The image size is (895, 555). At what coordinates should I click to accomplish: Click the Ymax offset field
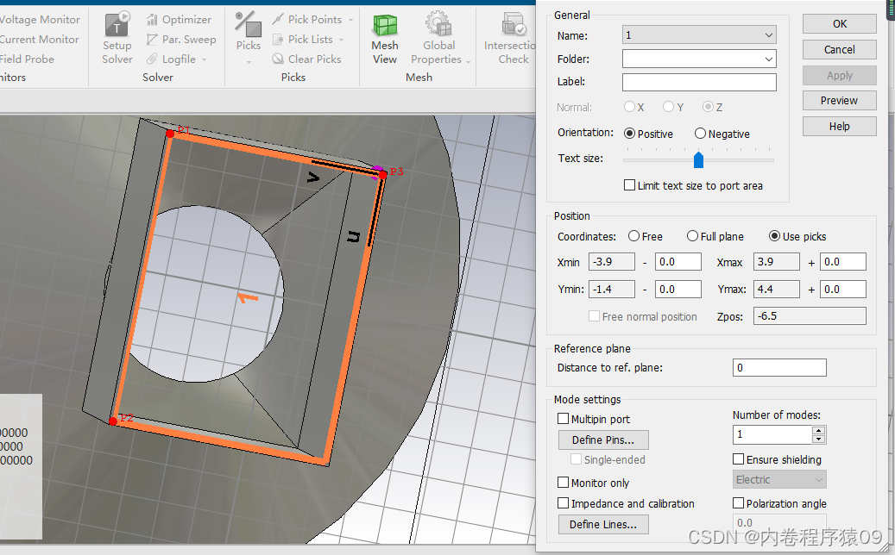tap(843, 289)
